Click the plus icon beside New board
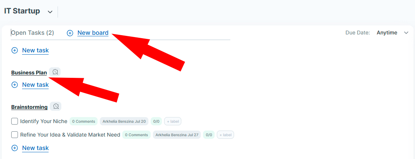The height and width of the screenshot is (159, 415). point(70,33)
